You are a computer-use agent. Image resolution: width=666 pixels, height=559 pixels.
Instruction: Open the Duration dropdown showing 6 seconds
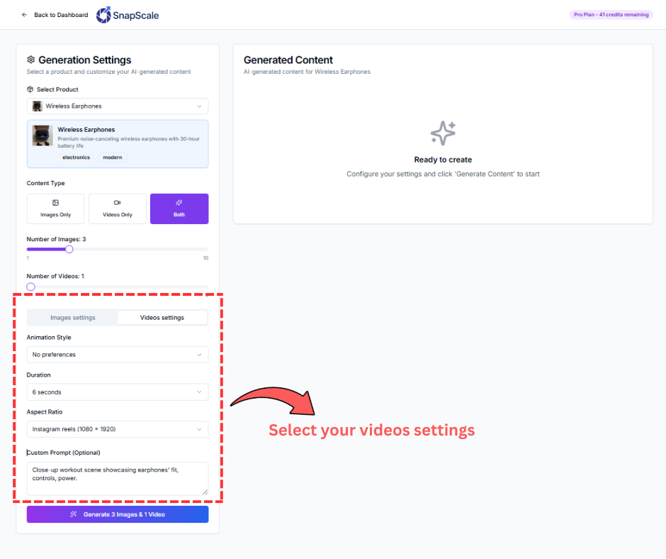[x=117, y=392]
